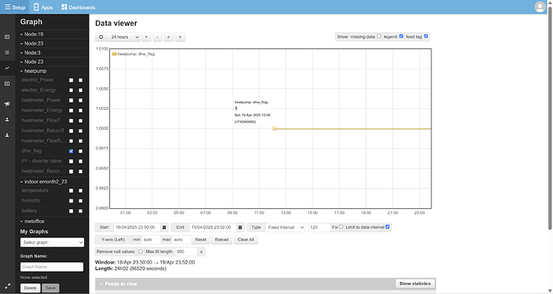This screenshot has height=294, width=553.
Task: Enable the missing data option
Action: click(379, 36)
